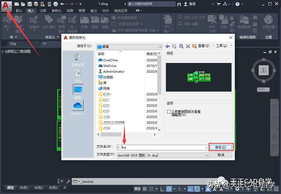Create a new folder in the save dialog
The image size is (281, 194).
click(x=194, y=46)
